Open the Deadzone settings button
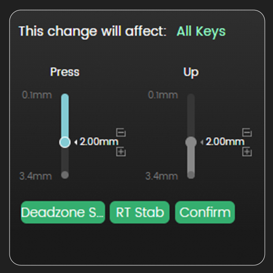The image size is (273, 273). click(x=63, y=212)
